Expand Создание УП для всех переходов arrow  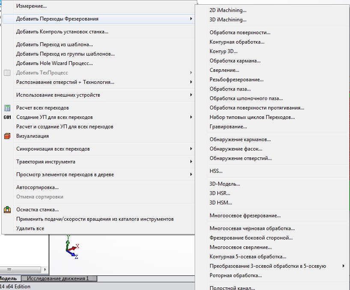pyautogui.click(x=191, y=117)
